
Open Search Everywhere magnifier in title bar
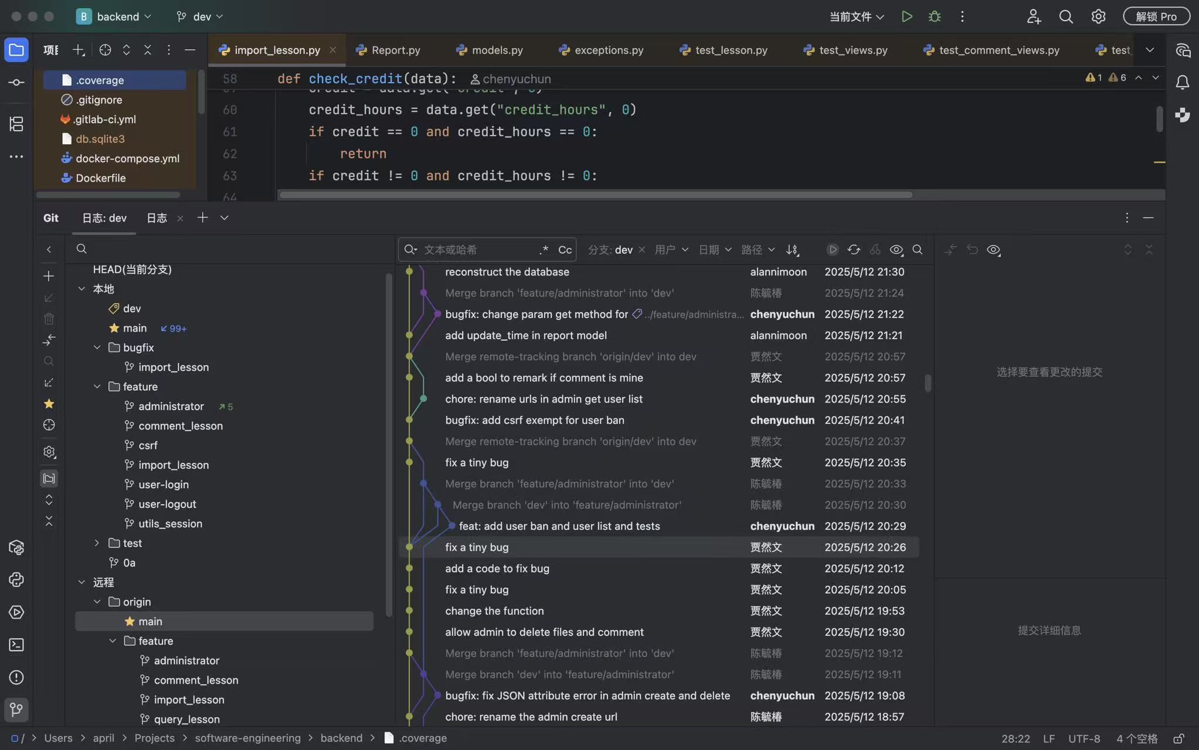(1066, 16)
